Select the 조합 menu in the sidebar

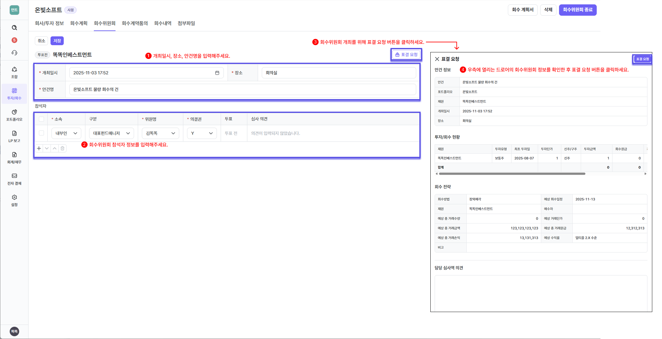(14, 72)
